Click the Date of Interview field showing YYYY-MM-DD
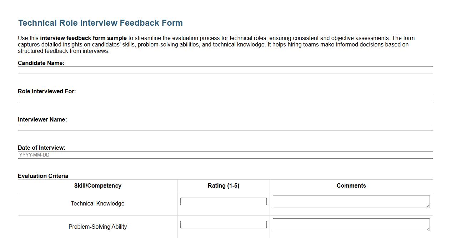The width and height of the screenshot is (451, 238). (225, 155)
